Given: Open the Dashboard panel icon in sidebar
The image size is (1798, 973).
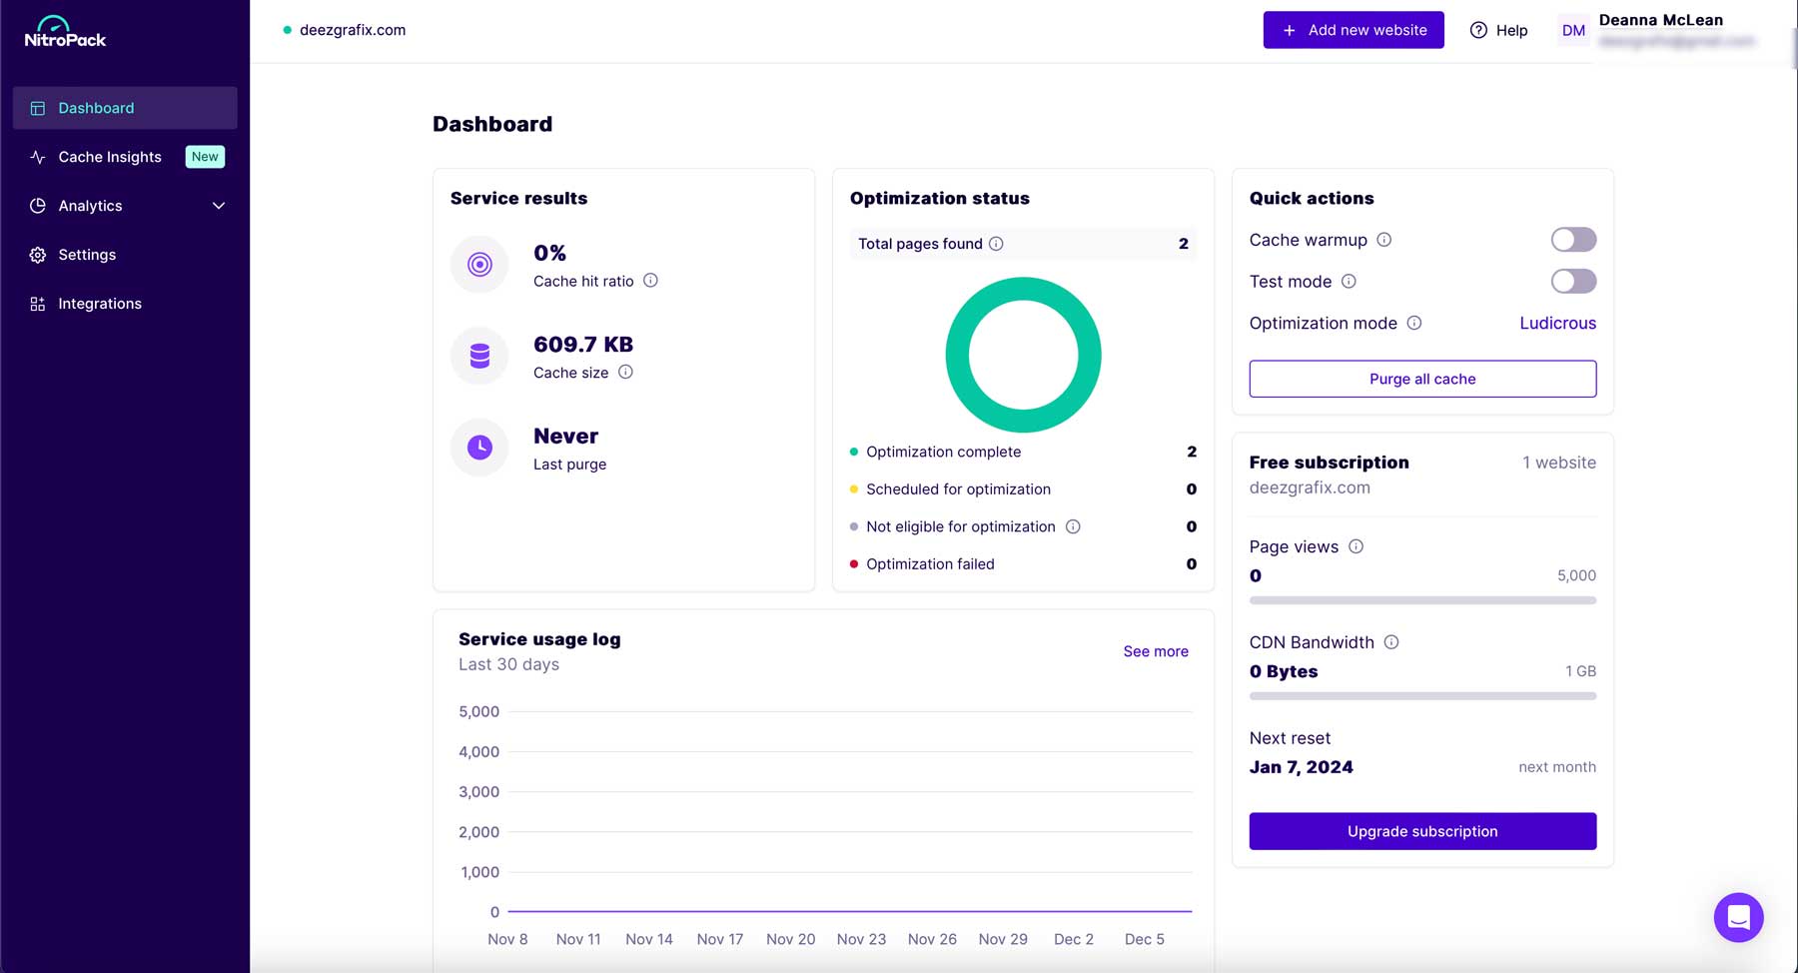Looking at the screenshot, I should pos(37,107).
